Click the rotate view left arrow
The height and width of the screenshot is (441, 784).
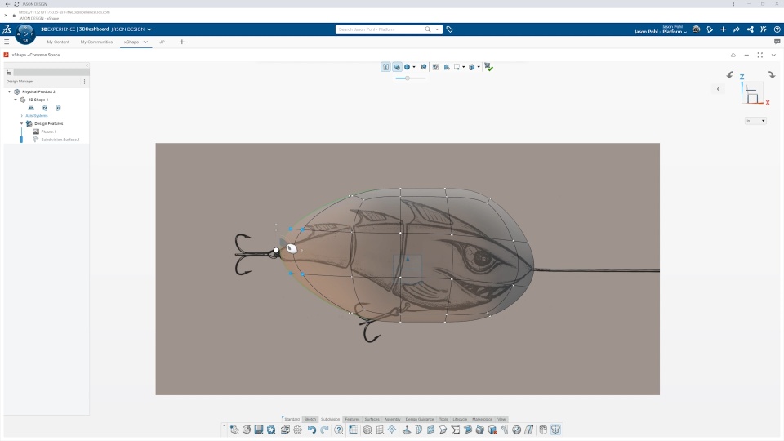(x=730, y=75)
